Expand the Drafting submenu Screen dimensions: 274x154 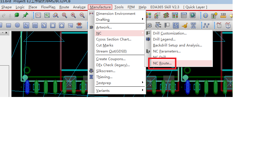click(120, 20)
